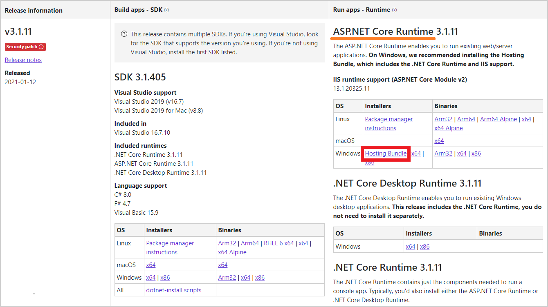
Task: Download SDK Linux x64 Alpine binaries
Action: tap(232, 252)
